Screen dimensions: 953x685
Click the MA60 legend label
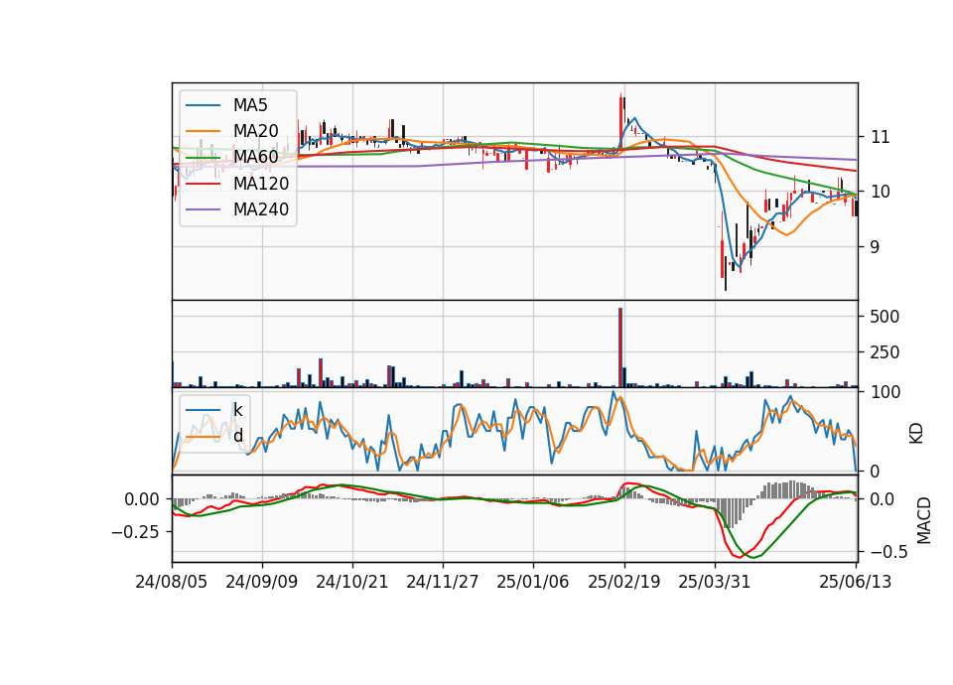pos(255,157)
